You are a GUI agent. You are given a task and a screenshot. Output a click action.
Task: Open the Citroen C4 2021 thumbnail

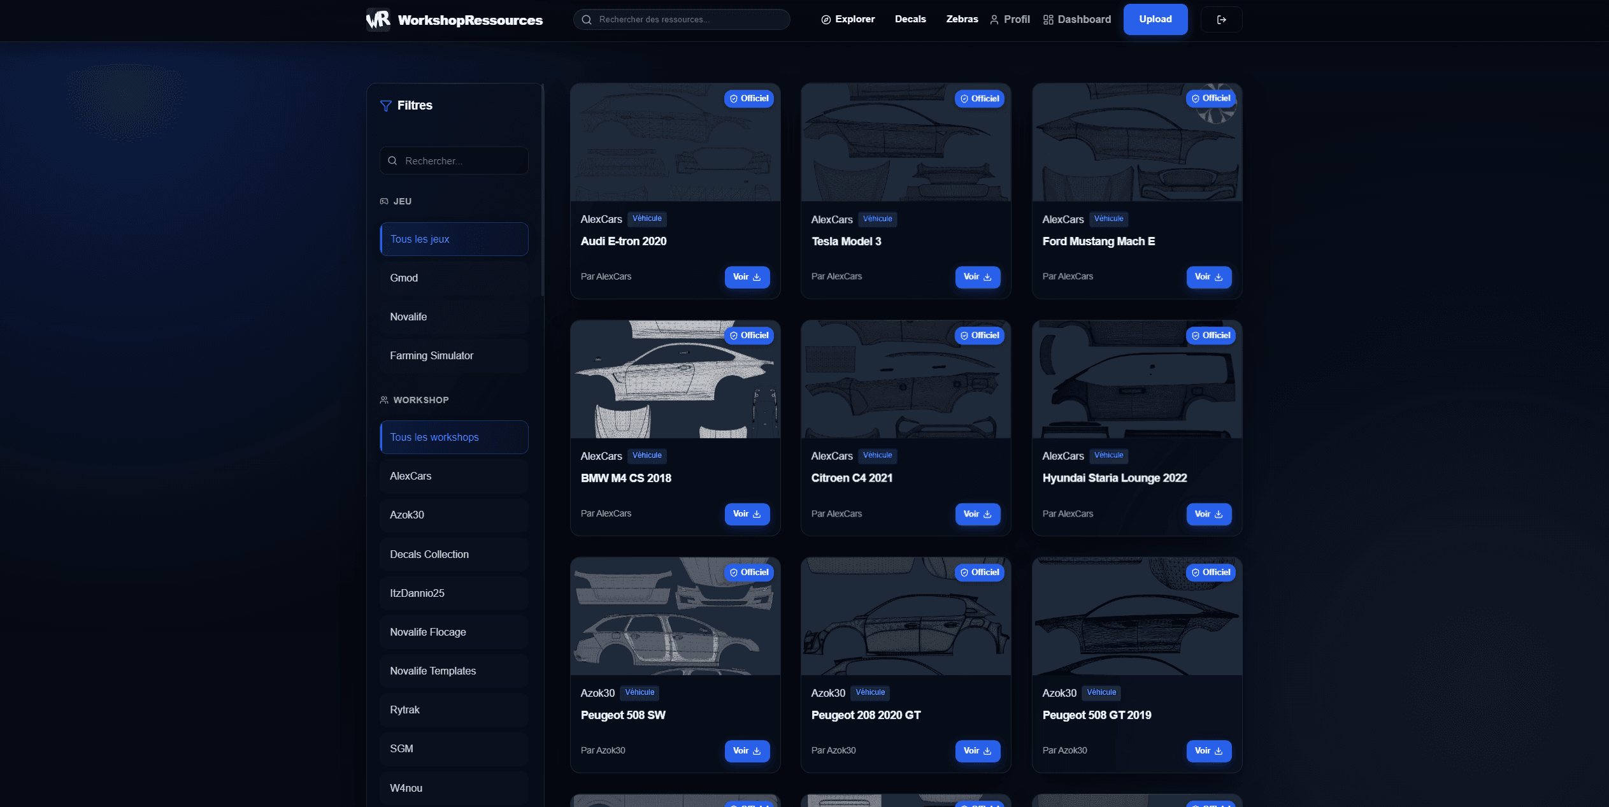click(906, 380)
